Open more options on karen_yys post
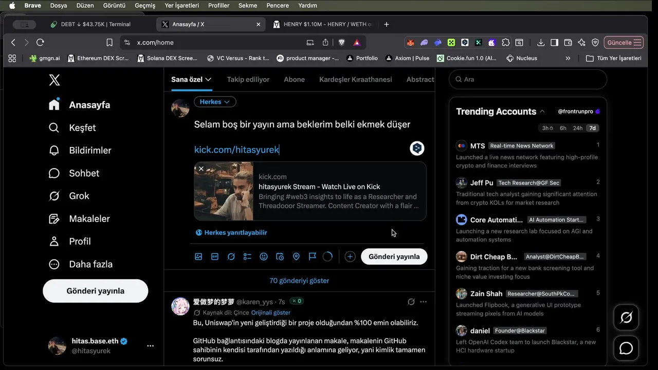 [x=423, y=302]
